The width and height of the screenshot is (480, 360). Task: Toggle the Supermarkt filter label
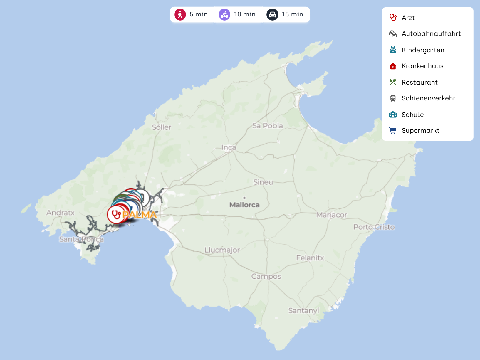click(420, 131)
